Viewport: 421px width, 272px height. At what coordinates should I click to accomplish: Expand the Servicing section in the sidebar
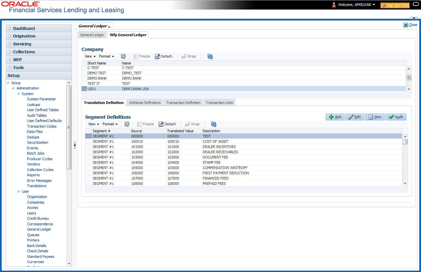coord(22,44)
